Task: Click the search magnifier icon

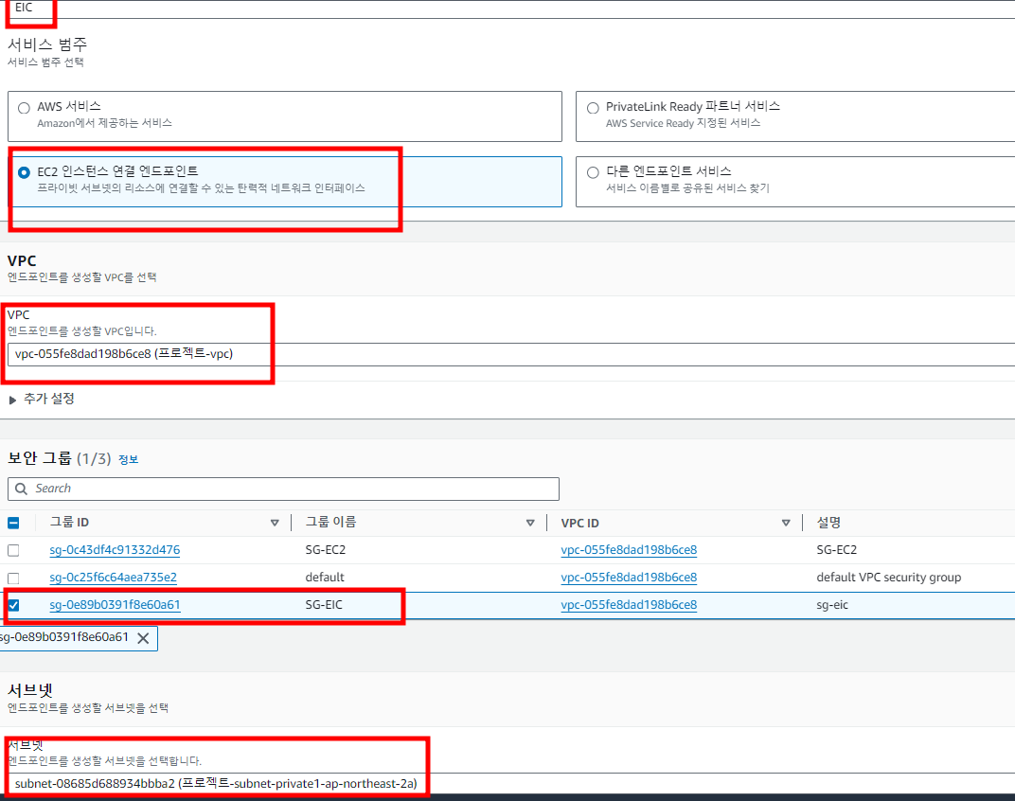Action: 22,489
